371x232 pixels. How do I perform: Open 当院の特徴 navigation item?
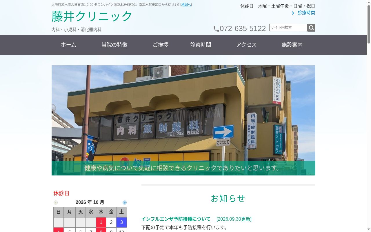[x=114, y=45]
